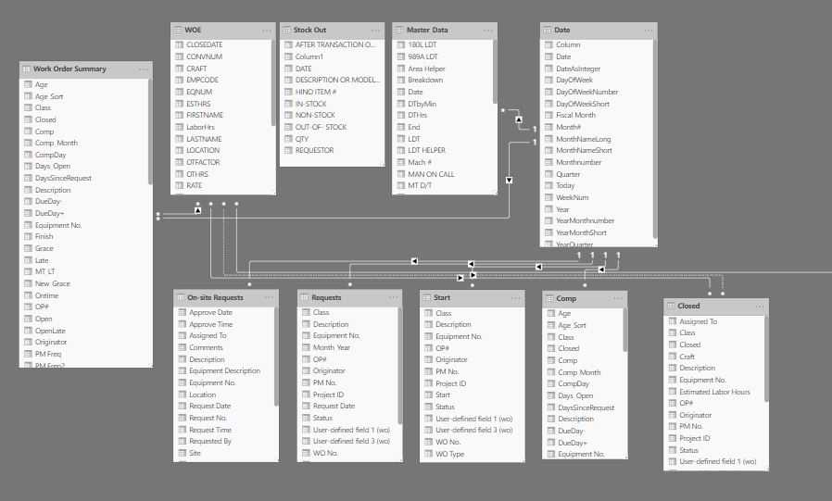832x501 pixels.
Task: Select the Stock Out table header
Action: (x=333, y=31)
